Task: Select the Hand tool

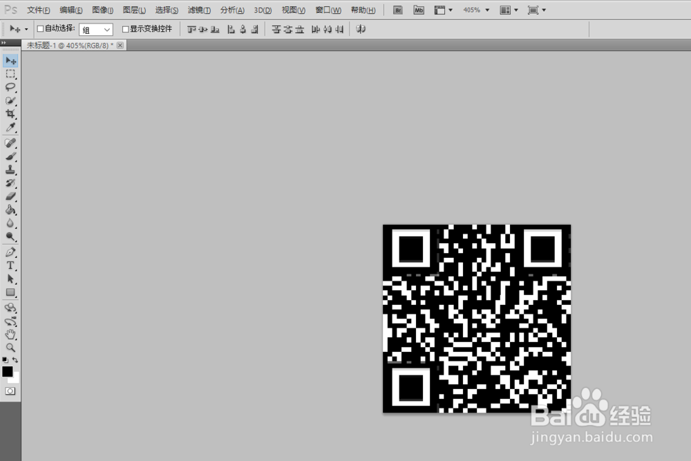Action: coord(10,335)
